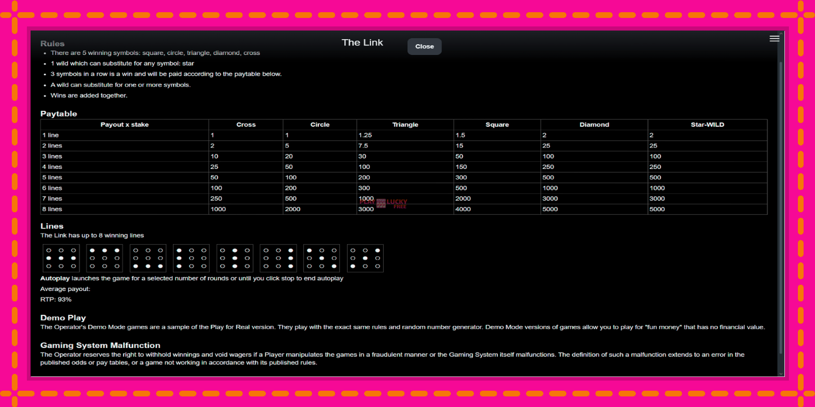Click the '3 lines' row label
Image resolution: width=815 pixels, height=407 pixels.
[x=52, y=156]
